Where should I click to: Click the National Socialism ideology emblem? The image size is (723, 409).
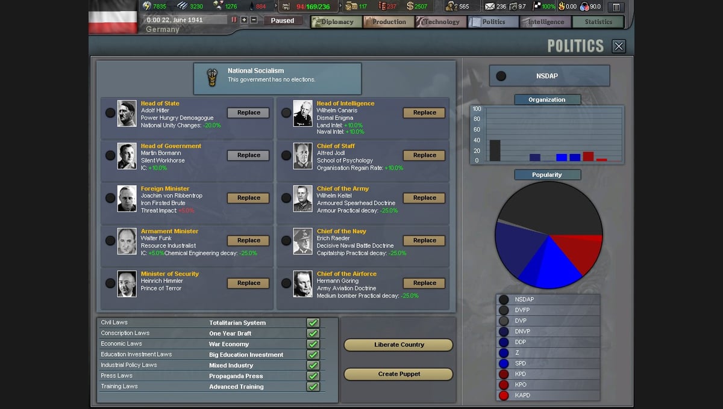(211, 78)
